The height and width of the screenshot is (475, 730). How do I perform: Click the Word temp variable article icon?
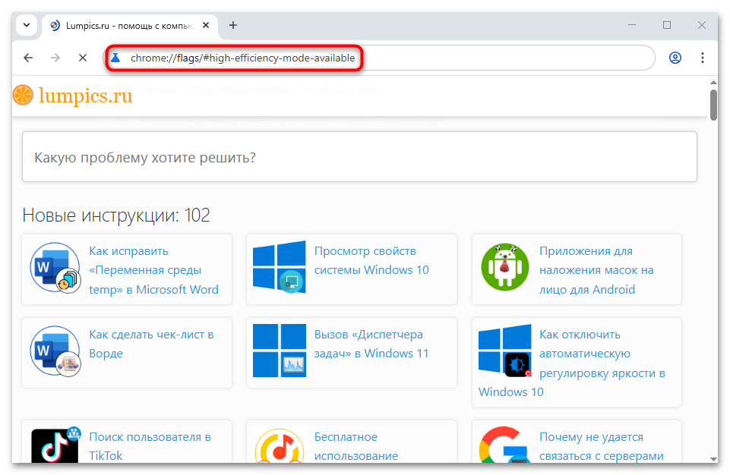(x=55, y=268)
